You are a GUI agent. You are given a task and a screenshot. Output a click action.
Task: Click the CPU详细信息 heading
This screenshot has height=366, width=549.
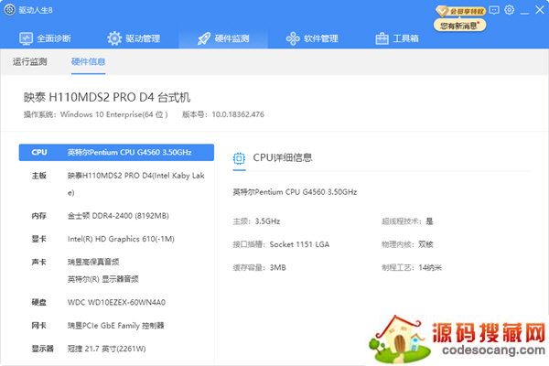pyautogui.click(x=283, y=157)
